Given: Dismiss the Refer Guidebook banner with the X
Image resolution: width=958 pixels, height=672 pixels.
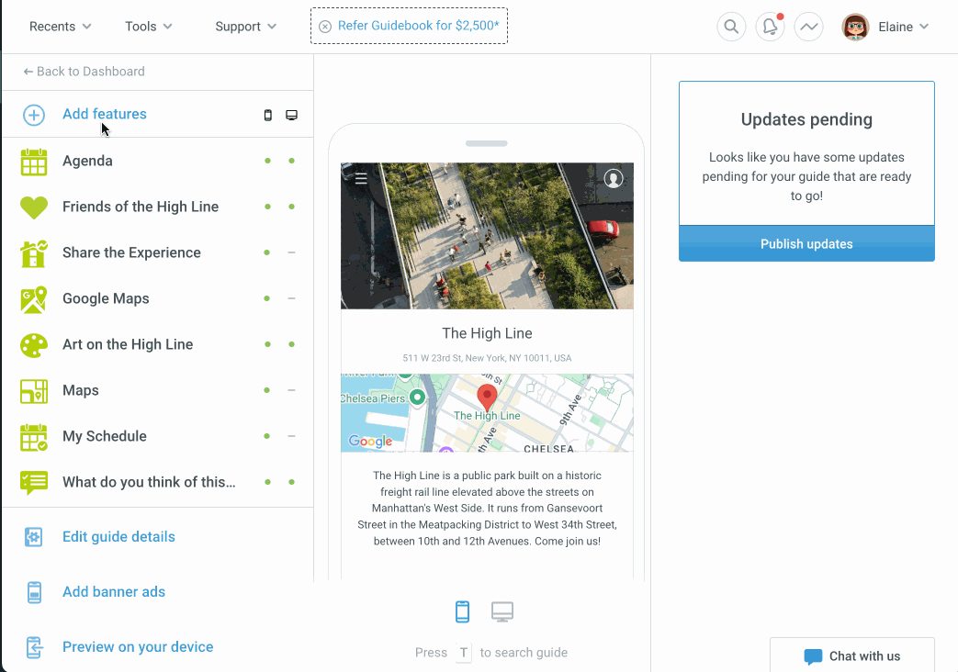Looking at the screenshot, I should pyautogui.click(x=325, y=27).
